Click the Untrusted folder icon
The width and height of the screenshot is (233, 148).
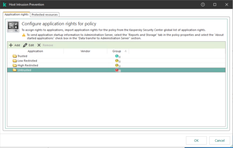pyautogui.click(x=15, y=70)
